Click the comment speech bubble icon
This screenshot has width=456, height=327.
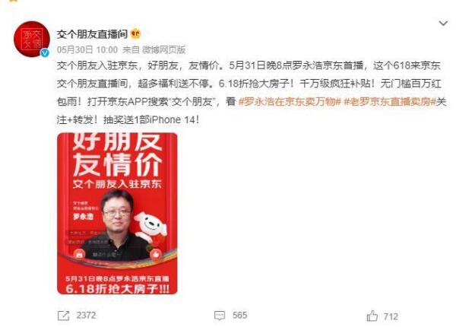(x=220, y=316)
